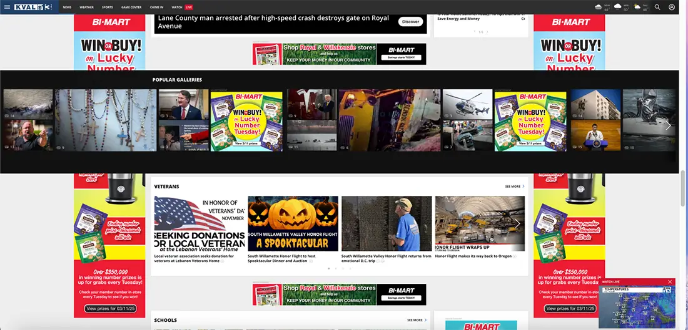688x330 pixels.
Task: Open Lane County man arrested headline
Action: [273, 22]
